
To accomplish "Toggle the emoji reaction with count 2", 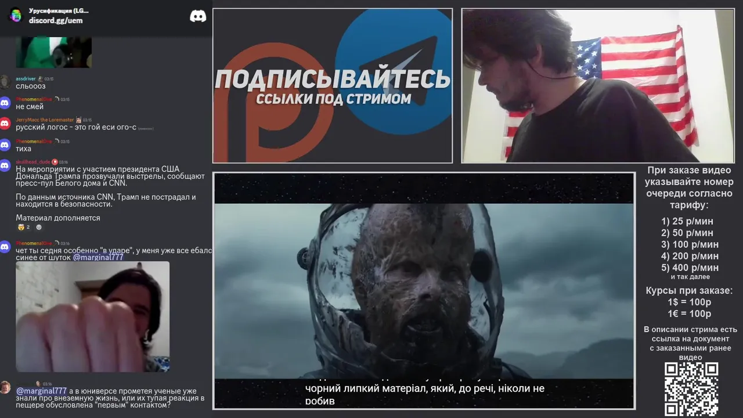I will point(24,227).
